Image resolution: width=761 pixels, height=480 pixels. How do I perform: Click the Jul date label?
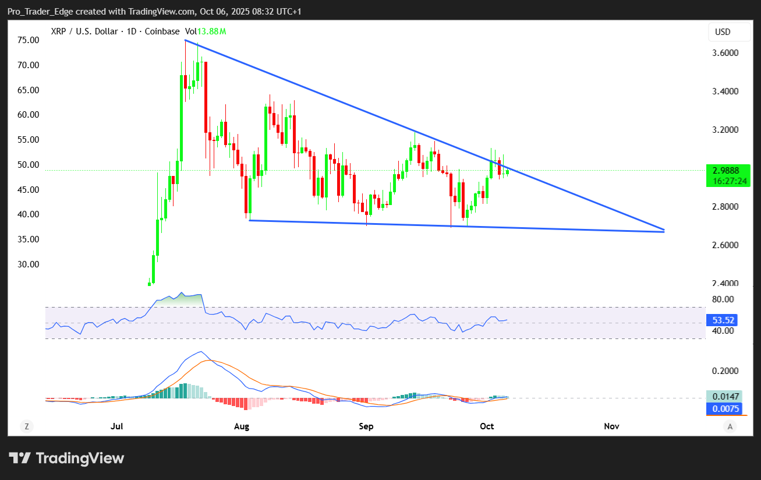point(117,426)
